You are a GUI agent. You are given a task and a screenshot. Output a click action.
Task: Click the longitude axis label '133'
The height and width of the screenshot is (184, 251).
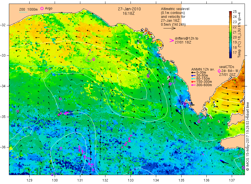(x=131, y=180)
